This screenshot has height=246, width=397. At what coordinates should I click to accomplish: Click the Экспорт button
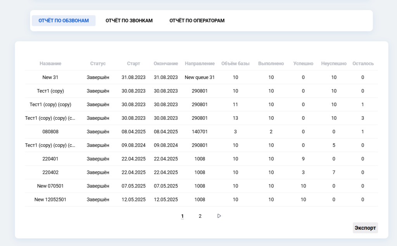coord(365,228)
